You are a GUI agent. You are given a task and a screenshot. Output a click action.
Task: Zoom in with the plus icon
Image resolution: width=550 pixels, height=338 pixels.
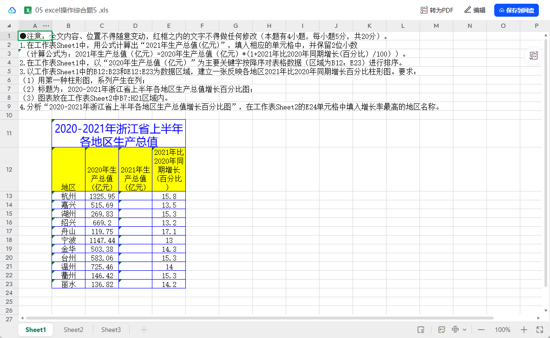pyautogui.click(x=524, y=330)
